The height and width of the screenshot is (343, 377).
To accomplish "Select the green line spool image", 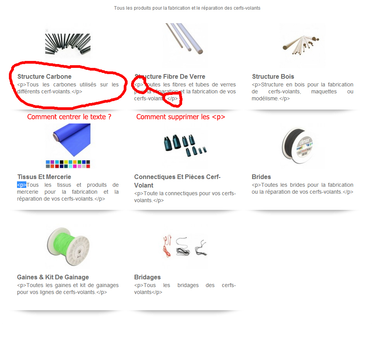I will pyautogui.click(x=68, y=246).
